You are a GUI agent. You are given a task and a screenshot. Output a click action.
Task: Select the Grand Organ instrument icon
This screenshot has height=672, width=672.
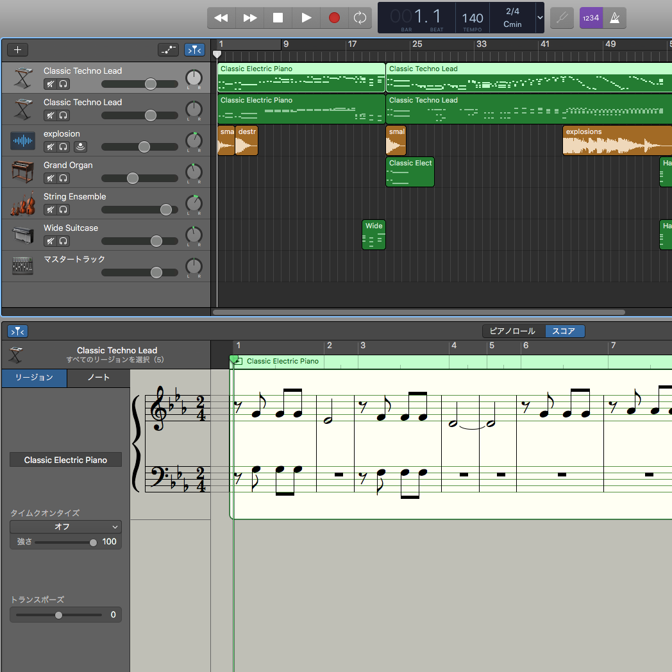(x=22, y=172)
